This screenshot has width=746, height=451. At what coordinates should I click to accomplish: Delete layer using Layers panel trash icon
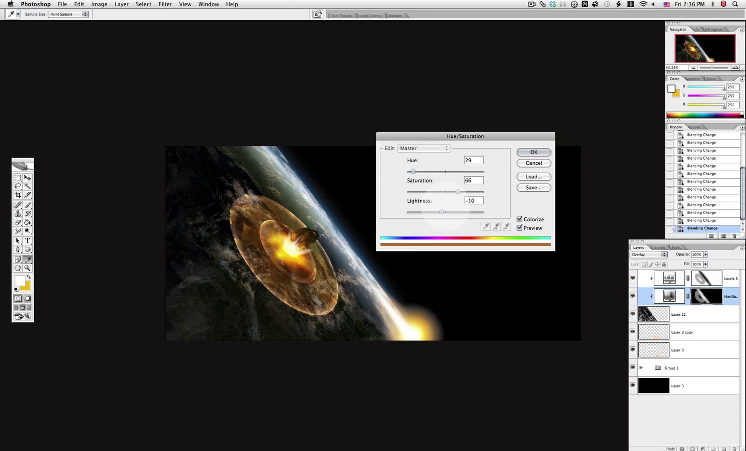735,448
